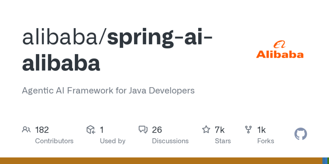The width and height of the screenshot is (329, 164).
Task: Click the 7k stars count
Action: [219, 130]
